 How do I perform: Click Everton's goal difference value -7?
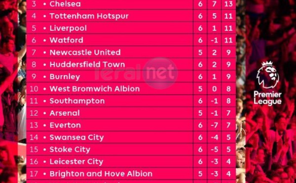point(214,125)
